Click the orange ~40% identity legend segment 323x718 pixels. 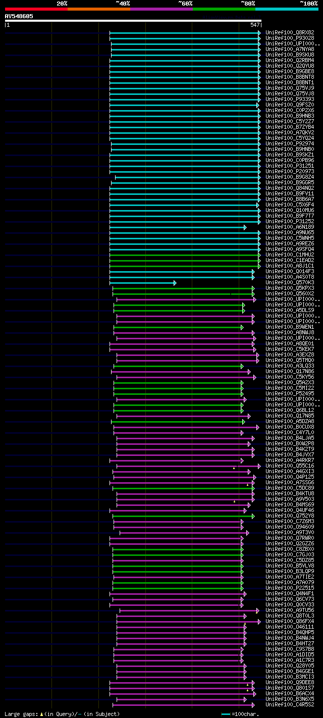pyautogui.click(x=99, y=9)
